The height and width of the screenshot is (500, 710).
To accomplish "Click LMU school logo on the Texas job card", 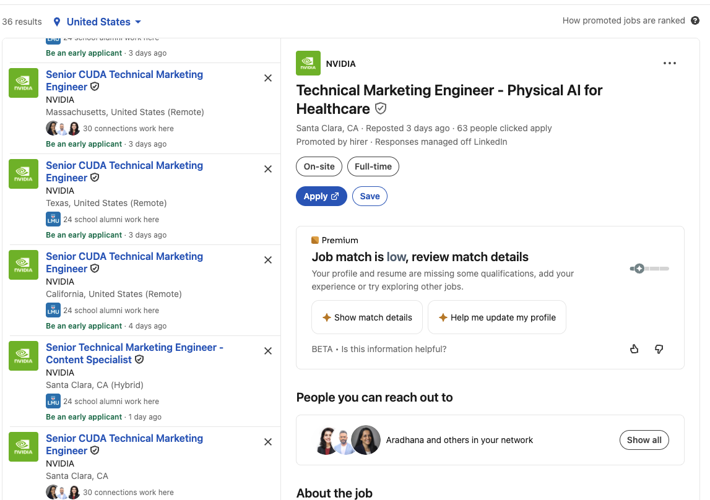I will [53, 220].
